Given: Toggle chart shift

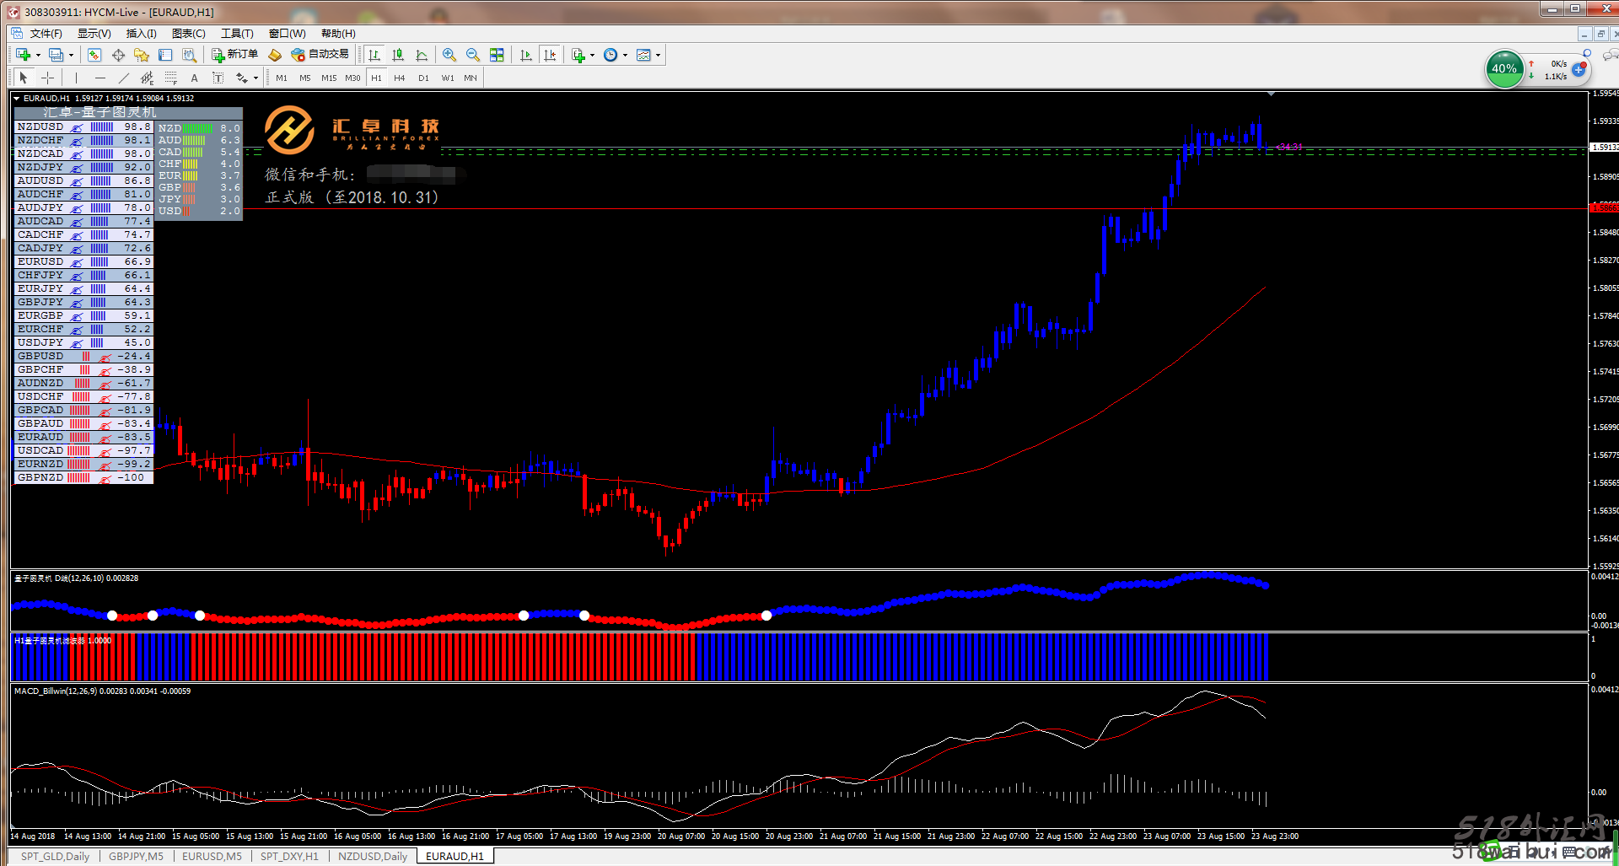Looking at the screenshot, I should click(551, 55).
